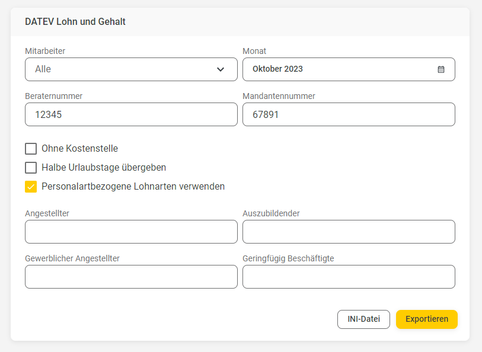Viewport: 482px width, 352px height.
Task: Click the Exportieren button
Action: [x=427, y=319]
